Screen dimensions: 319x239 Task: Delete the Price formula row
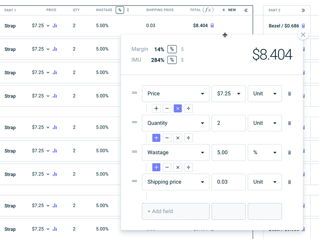289,94
